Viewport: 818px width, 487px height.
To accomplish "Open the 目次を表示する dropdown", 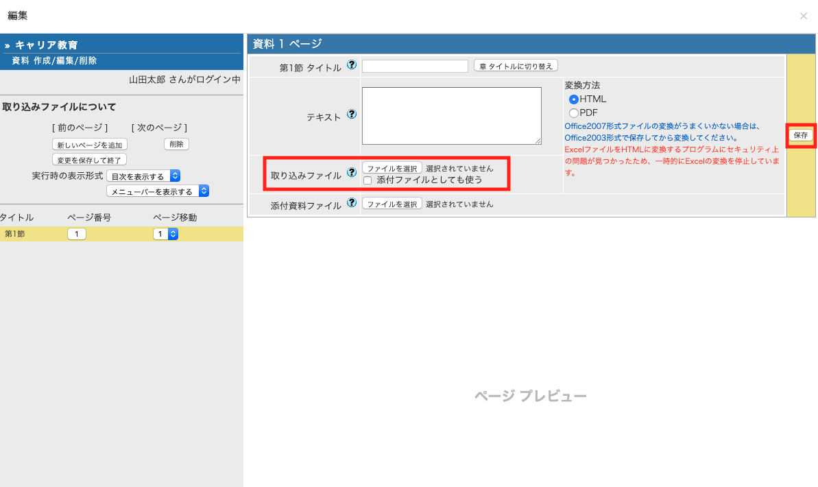I will pos(143,176).
